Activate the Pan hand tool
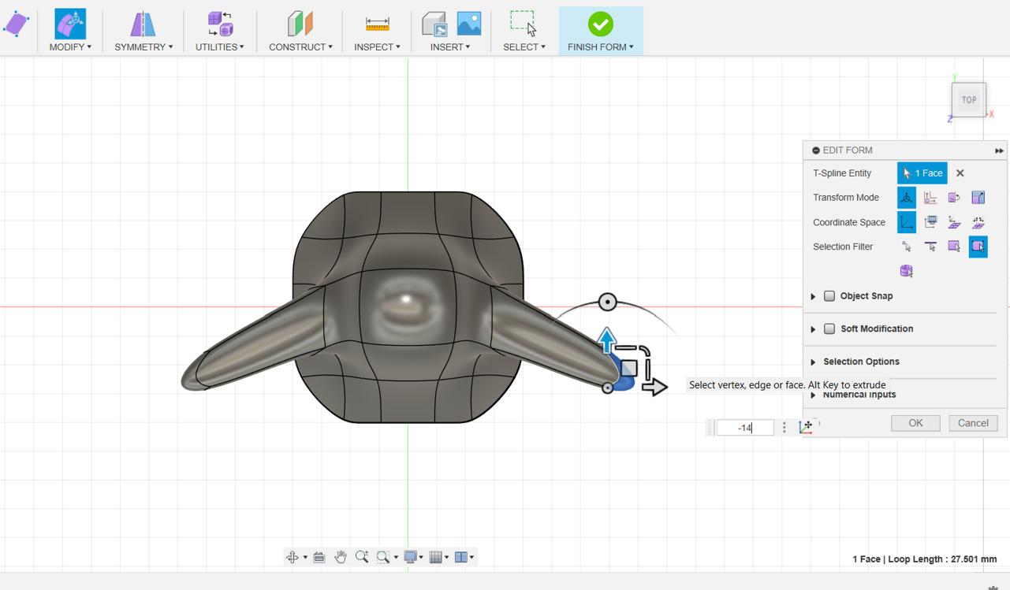1010x590 pixels. [341, 557]
